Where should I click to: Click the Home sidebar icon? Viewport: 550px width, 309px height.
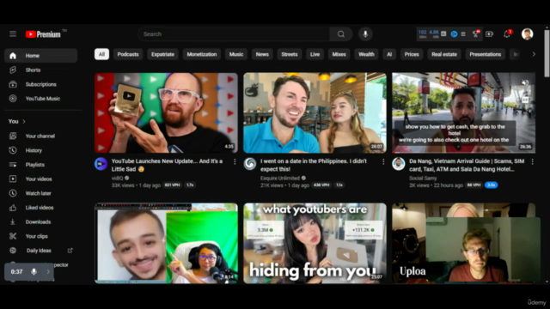point(13,56)
